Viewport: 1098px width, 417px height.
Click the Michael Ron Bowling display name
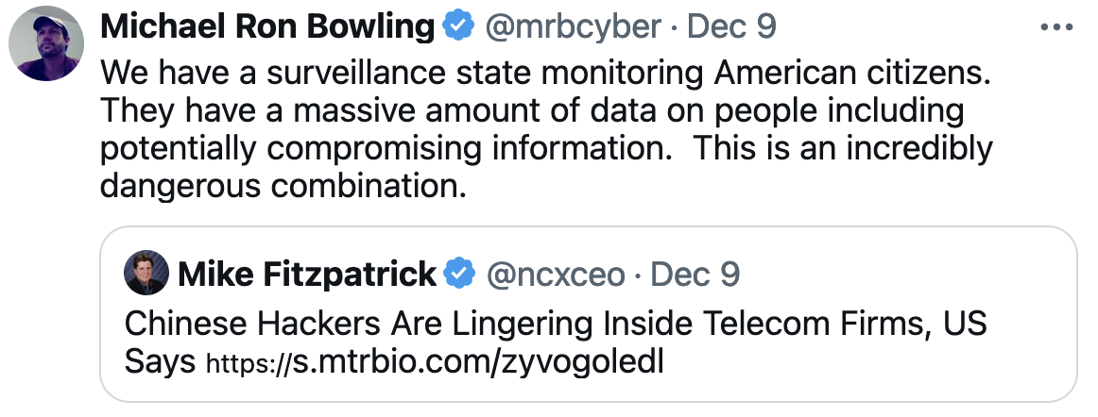(x=267, y=27)
